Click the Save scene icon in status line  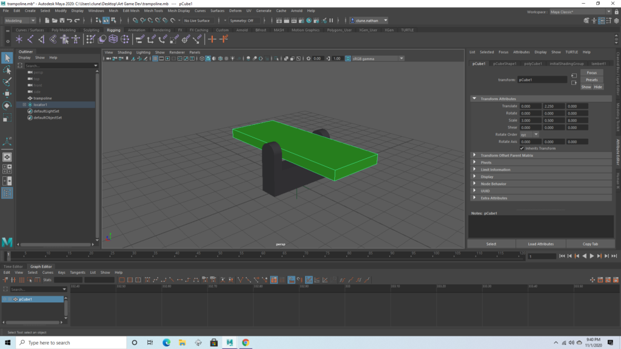[61, 21]
